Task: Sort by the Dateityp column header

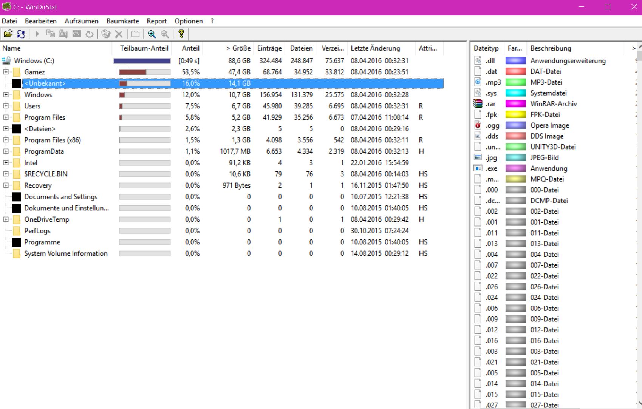Action: click(487, 48)
